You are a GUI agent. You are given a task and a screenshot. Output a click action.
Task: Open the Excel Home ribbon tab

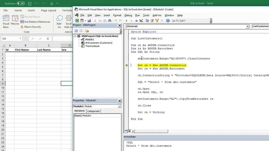coord(18,10)
